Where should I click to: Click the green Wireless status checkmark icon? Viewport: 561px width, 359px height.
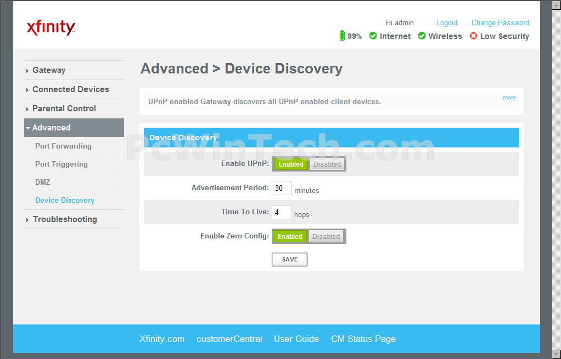tap(422, 36)
